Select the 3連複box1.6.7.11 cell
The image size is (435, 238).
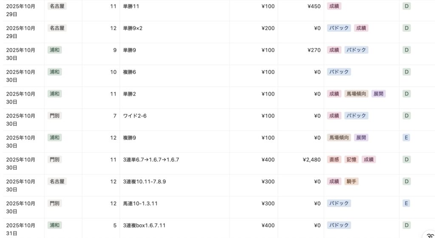pyautogui.click(x=144, y=225)
